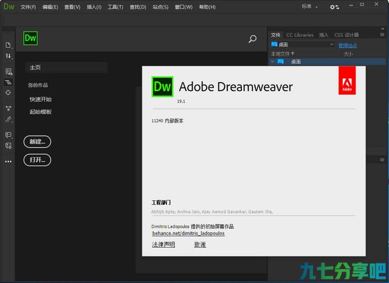
Task: Switch to the 插入 panel tab
Action: [x=323, y=35]
